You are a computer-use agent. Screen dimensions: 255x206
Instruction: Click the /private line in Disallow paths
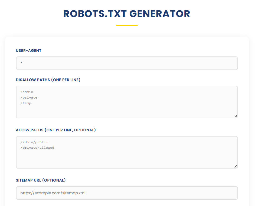coord(29,97)
